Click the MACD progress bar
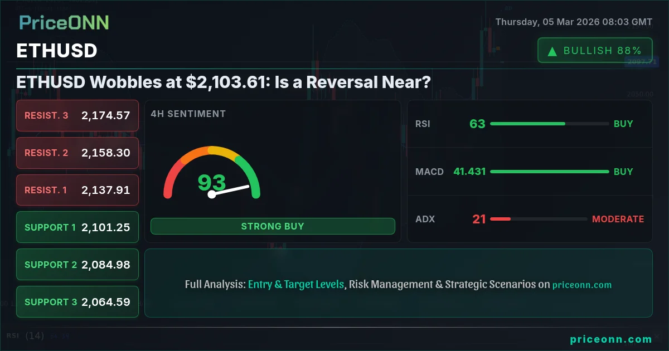This screenshot has height=351, width=669. click(x=549, y=172)
